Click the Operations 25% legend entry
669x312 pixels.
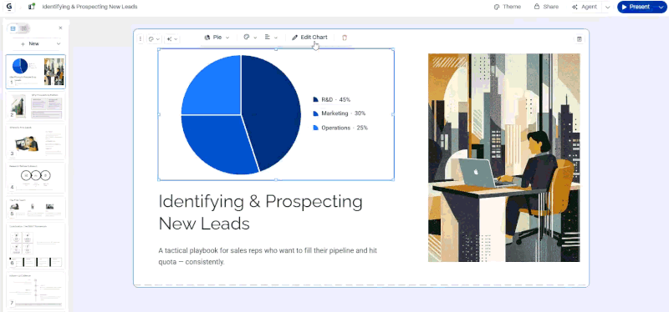(340, 128)
